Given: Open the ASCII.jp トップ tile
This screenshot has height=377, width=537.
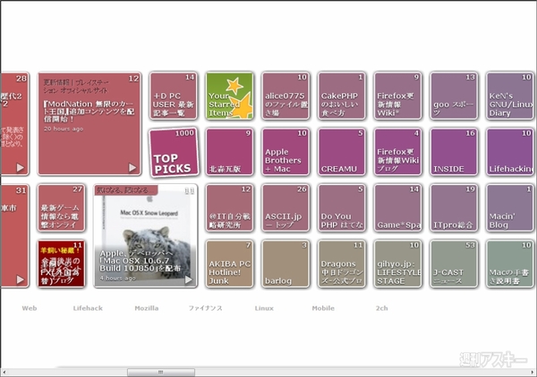Looking at the screenshot, I should click(286, 208).
